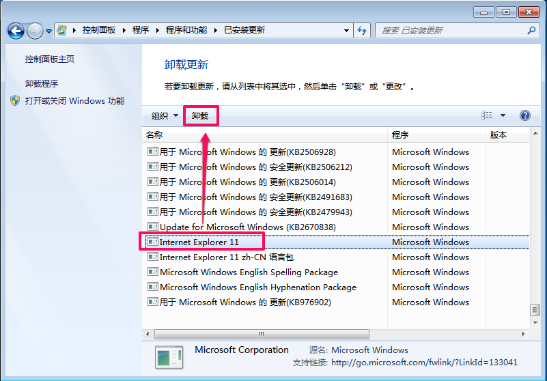Click the Microsoft Corporation publisher text
The height and width of the screenshot is (381, 547).
click(242, 350)
